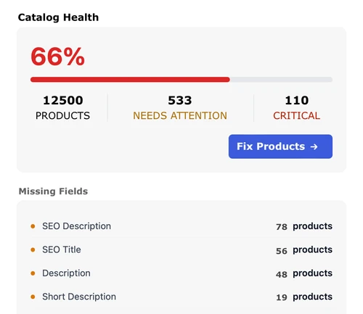Click the red catalog health progress bar
Screen dimensions: 363x314
click(130, 80)
